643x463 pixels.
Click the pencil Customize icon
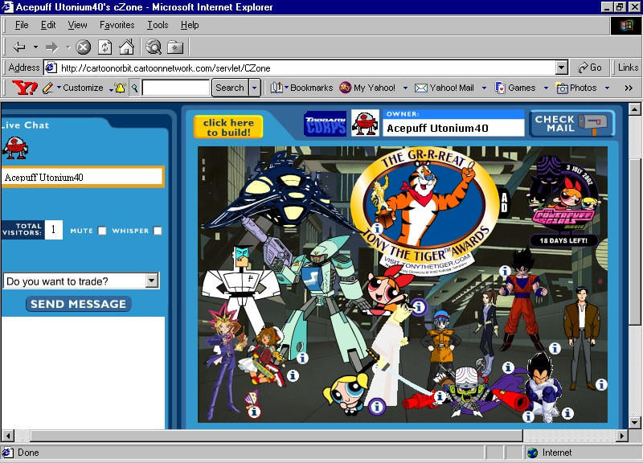pyautogui.click(x=48, y=88)
